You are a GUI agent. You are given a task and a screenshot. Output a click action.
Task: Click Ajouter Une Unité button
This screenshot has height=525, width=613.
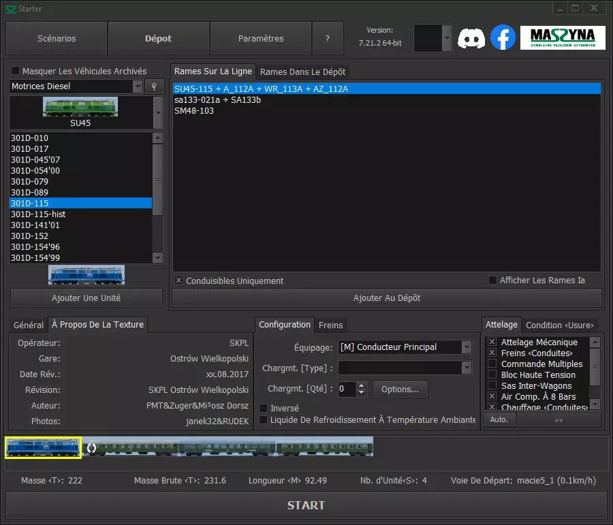(87, 298)
